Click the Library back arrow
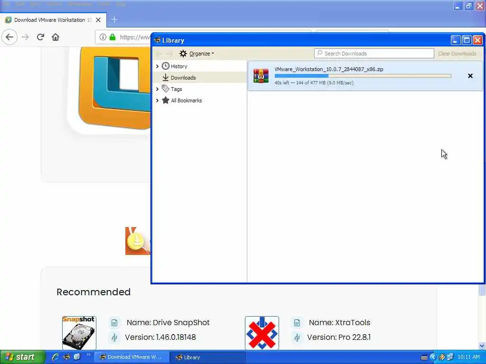Image resolution: width=486 pixels, height=364 pixels. click(x=159, y=54)
